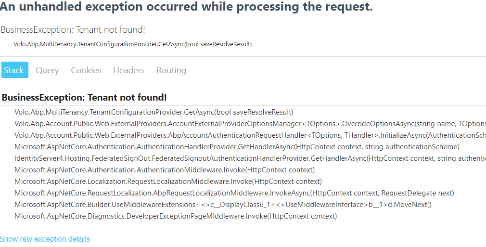The image size is (486, 247).
Task: Click the GetAsync location line under the top summary
Action: tap(132, 44)
